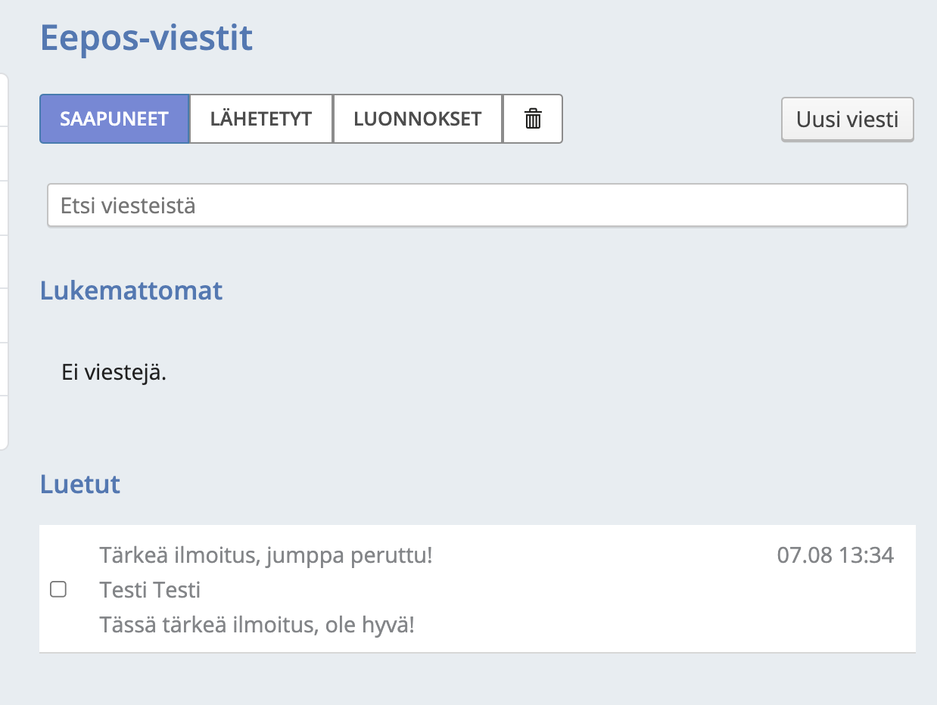Open the trash folder tab
The image size is (937, 705).
tap(533, 119)
